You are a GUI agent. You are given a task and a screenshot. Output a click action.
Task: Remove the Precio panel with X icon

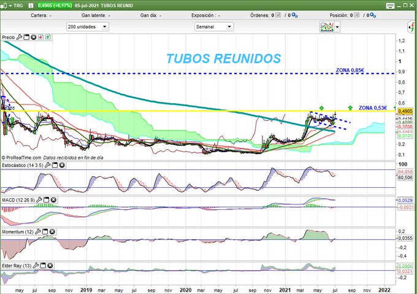34,37
